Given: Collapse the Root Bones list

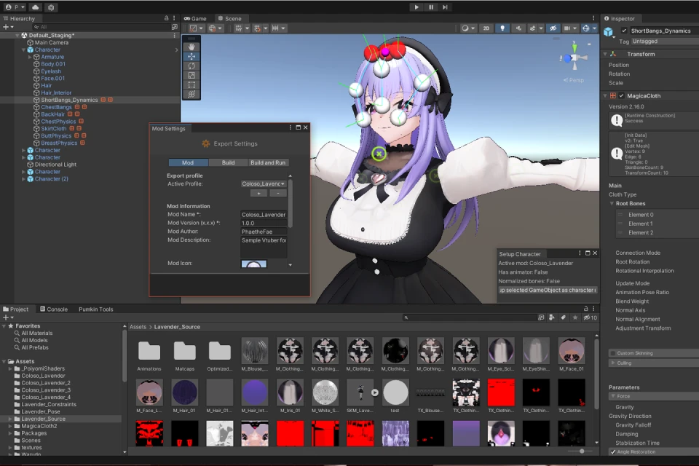Looking at the screenshot, I should click(x=612, y=204).
